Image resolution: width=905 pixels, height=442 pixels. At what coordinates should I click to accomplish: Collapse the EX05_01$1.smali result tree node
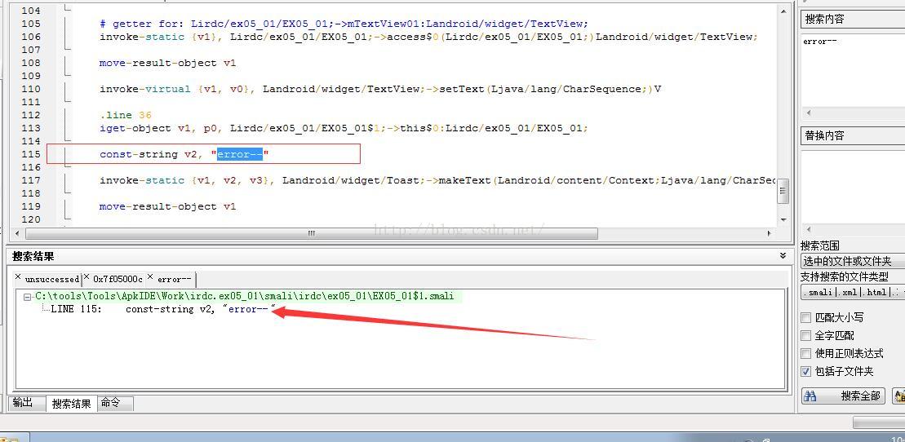coord(27,297)
